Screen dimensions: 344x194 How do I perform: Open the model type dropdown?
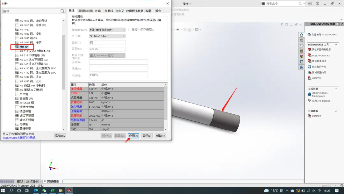coord(107,30)
